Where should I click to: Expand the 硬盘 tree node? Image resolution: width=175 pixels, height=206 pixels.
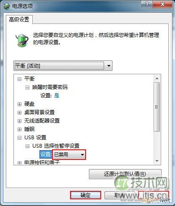point(19,104)
